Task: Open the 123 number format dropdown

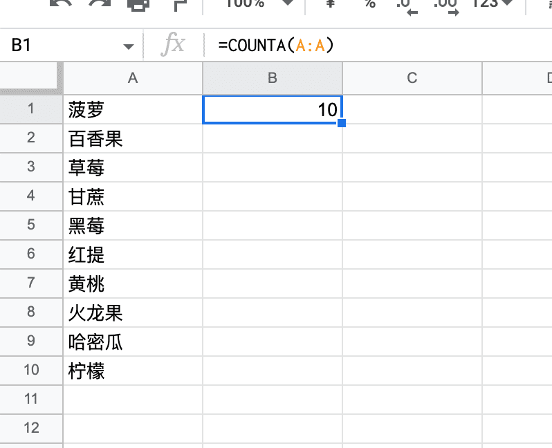Action: point(493,3)
